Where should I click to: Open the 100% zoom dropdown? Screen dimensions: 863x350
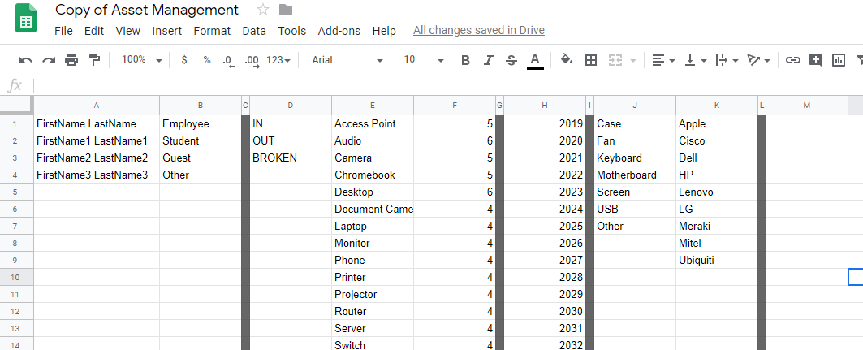pyautogui.click(x=141, y=60)
